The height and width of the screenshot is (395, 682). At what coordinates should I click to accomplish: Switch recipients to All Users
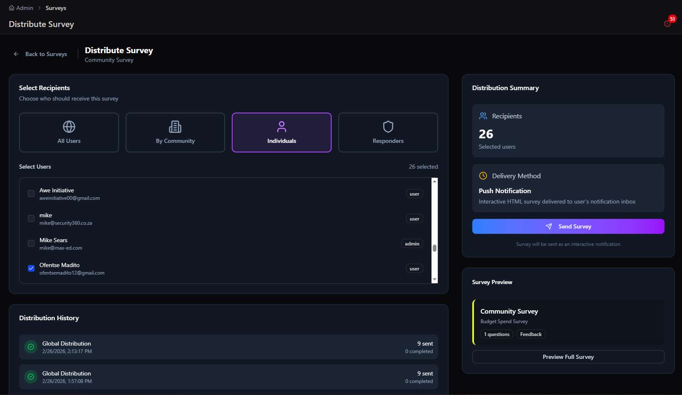69,132
